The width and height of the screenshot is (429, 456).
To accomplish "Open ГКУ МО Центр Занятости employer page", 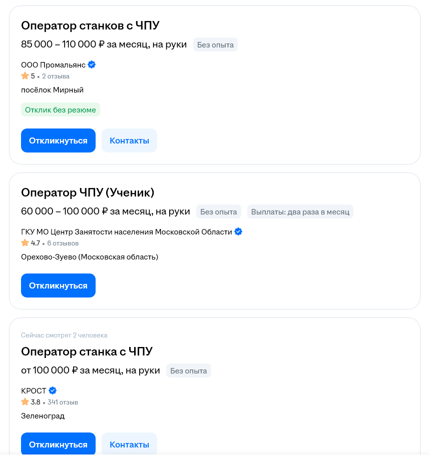I will coord(127,231).
